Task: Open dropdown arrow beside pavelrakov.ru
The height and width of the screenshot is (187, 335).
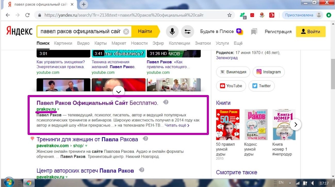Action: point(67,177)
